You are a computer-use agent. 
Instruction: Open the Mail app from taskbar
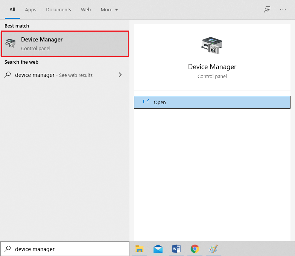(158, 249)
